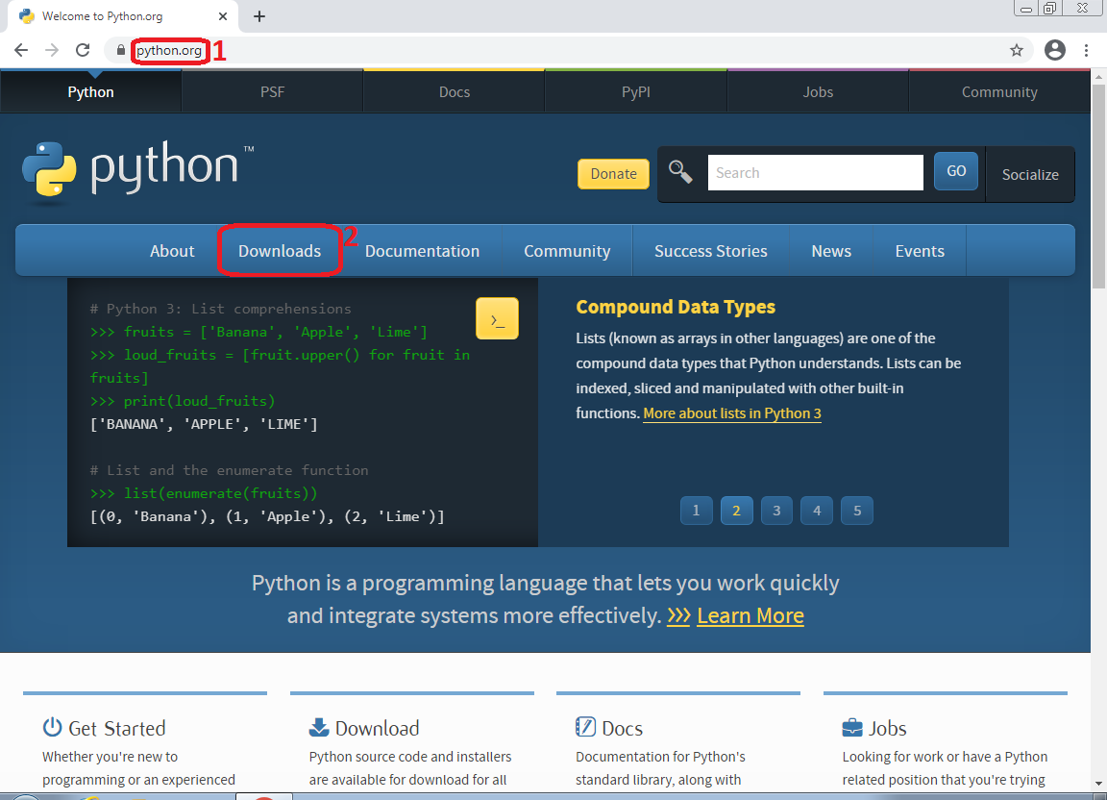Expand the Socialize menu
1107x800 pixels.
click(1030, 175)
